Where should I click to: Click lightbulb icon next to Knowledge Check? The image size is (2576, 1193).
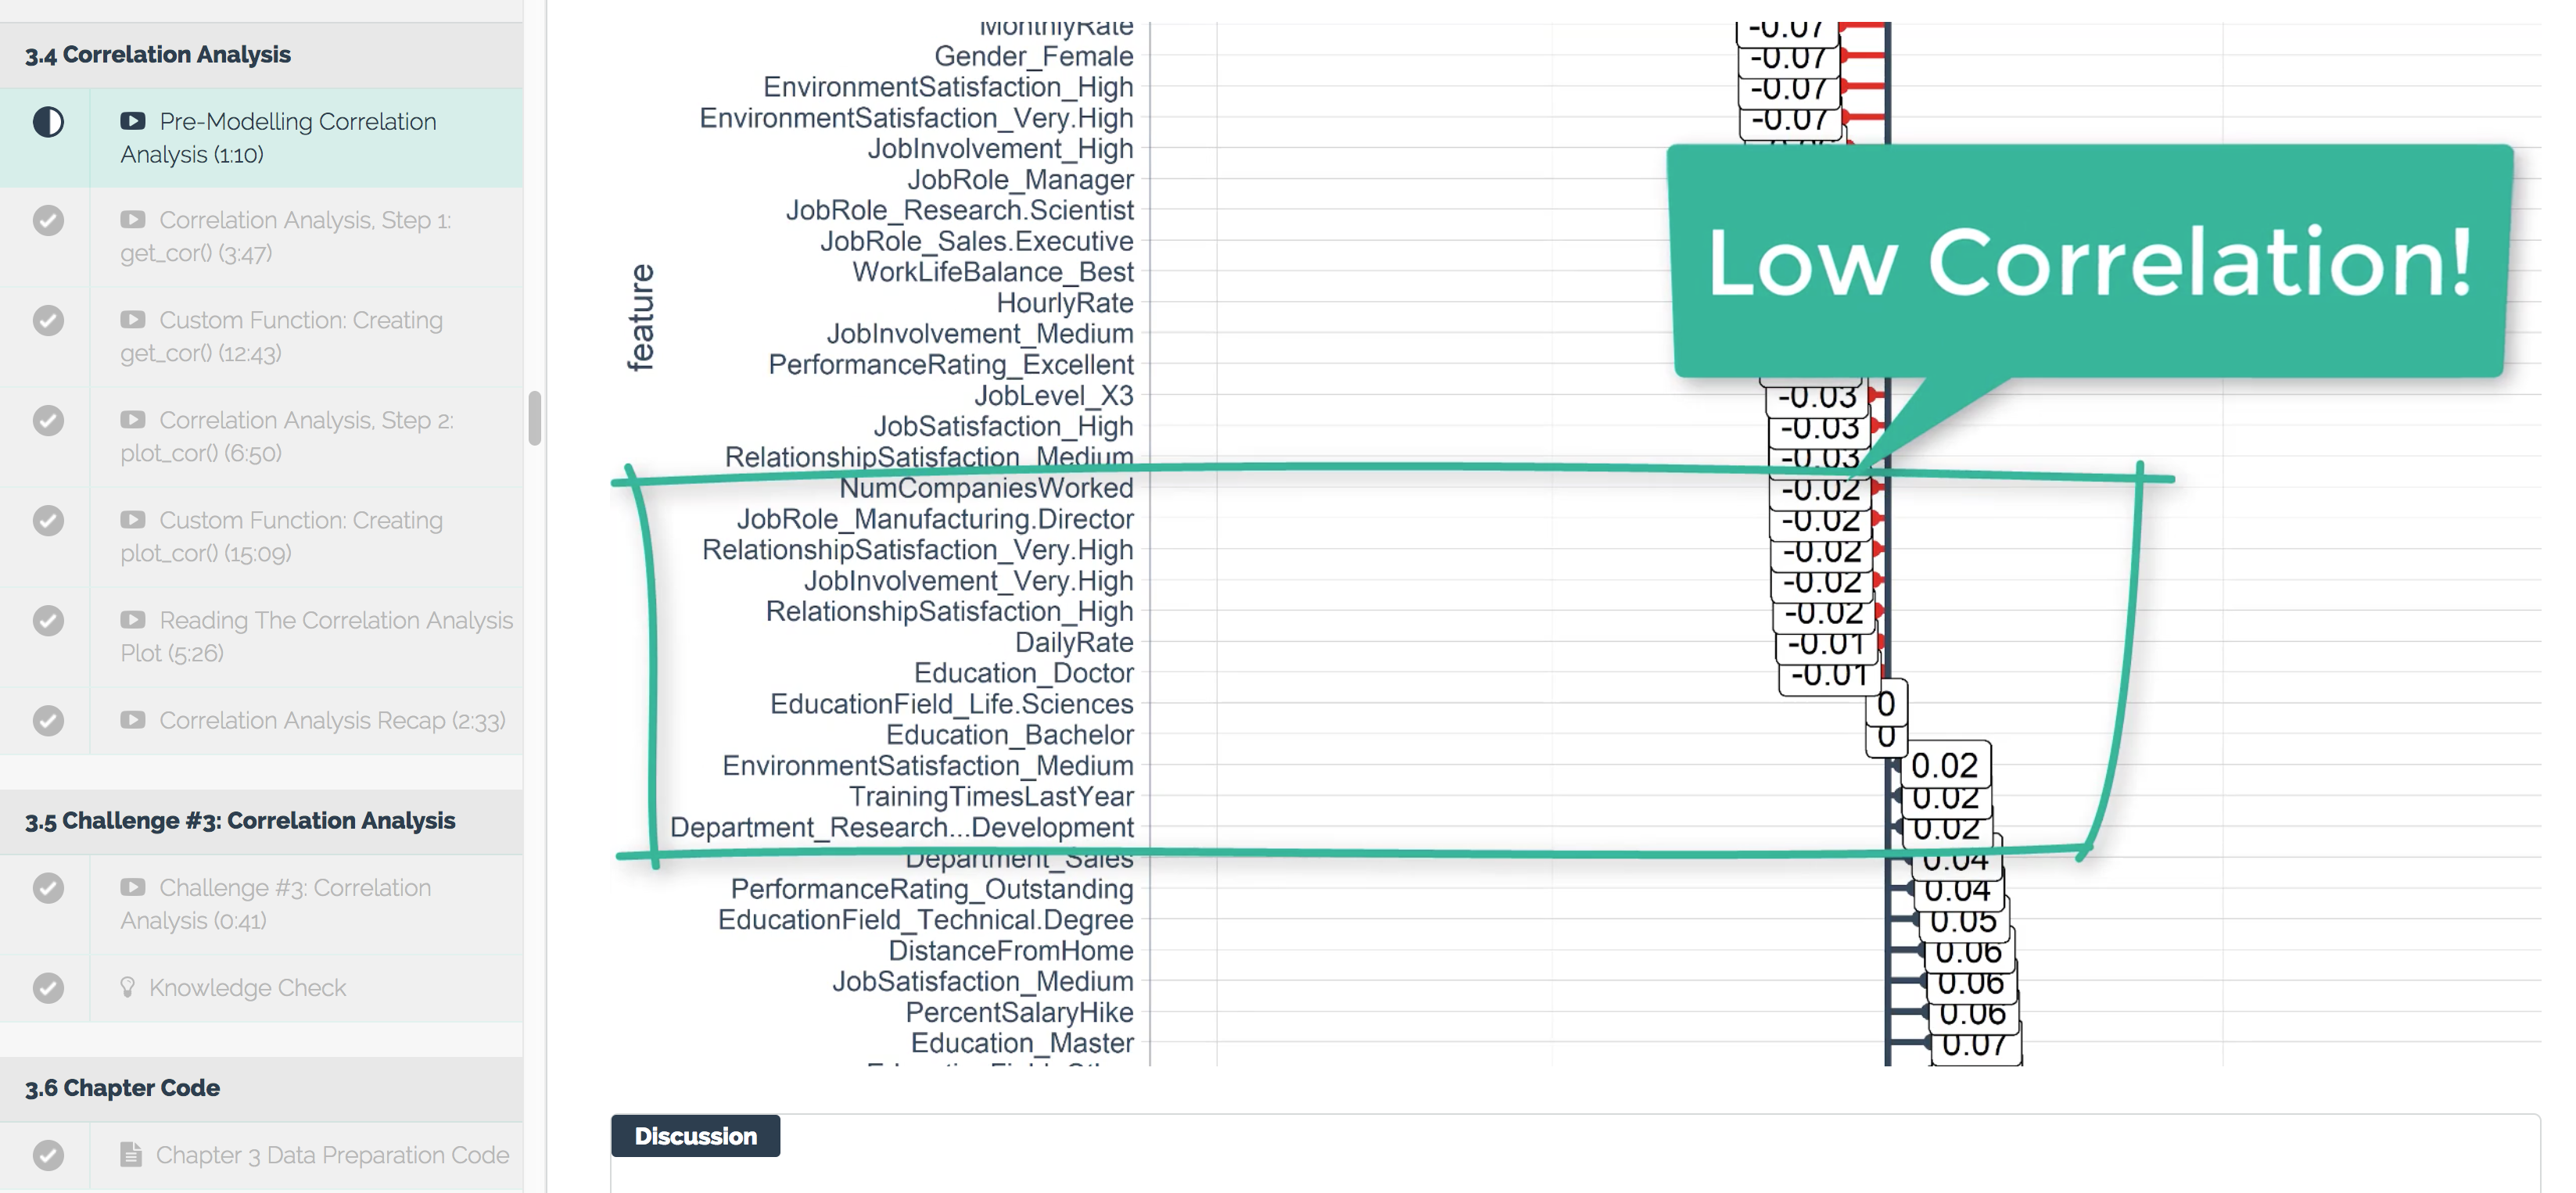pyautogui.click(x=127, y=987)
